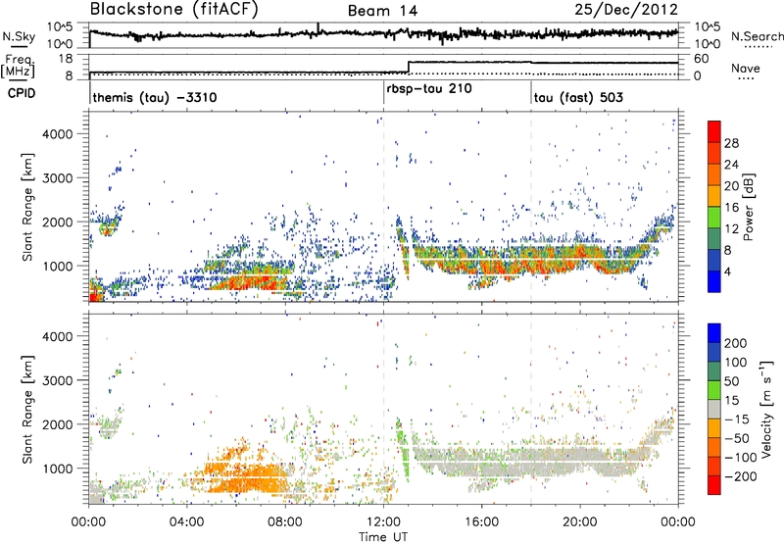The width and height of the screenshot is (784, 543).
Task: Click the 'N.Search' legend label
Action: coord(757,36)
